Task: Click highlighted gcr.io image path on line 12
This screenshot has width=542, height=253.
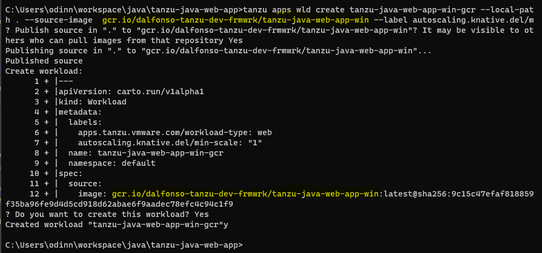Action: 246,194
